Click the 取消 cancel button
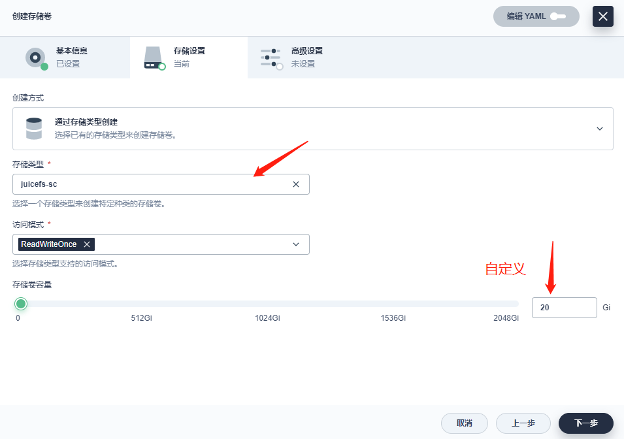The image size is (624, 439). [465, 423]
